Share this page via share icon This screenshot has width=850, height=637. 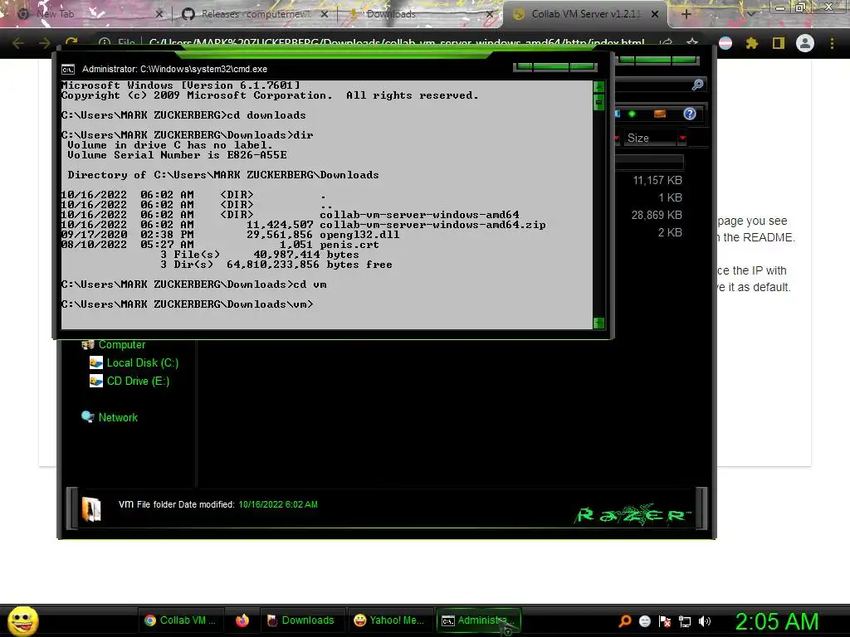click(x=667, y=43)
